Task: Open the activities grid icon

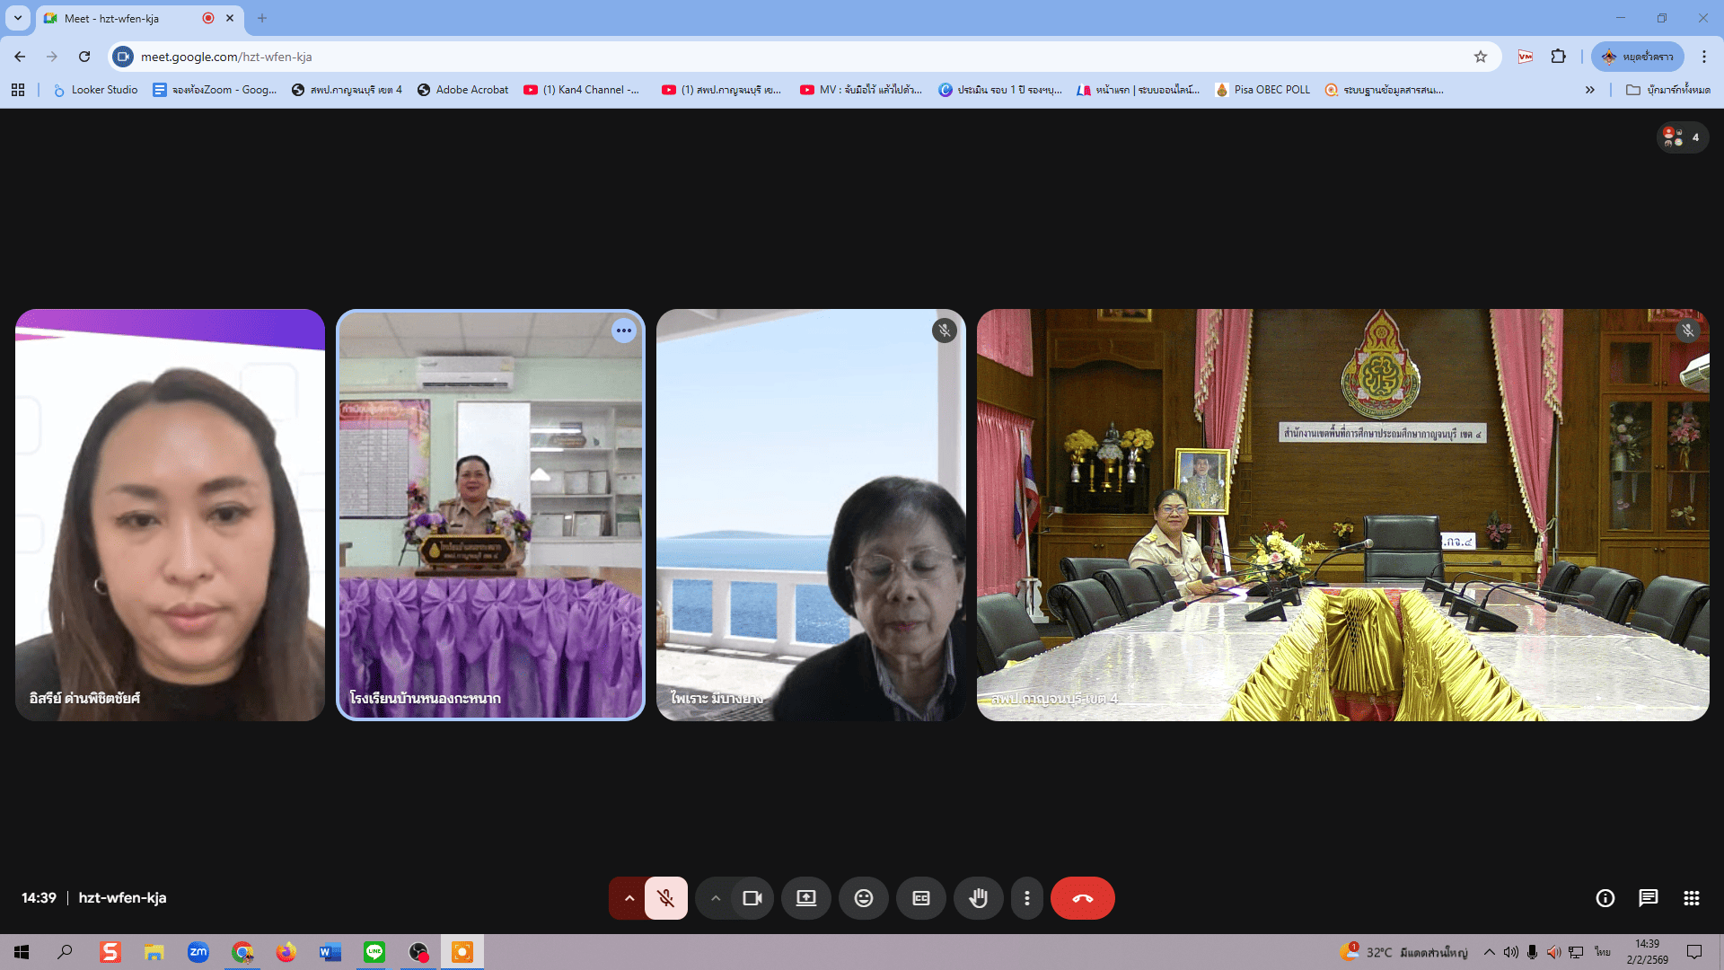Action: [x=1691, y=898]
